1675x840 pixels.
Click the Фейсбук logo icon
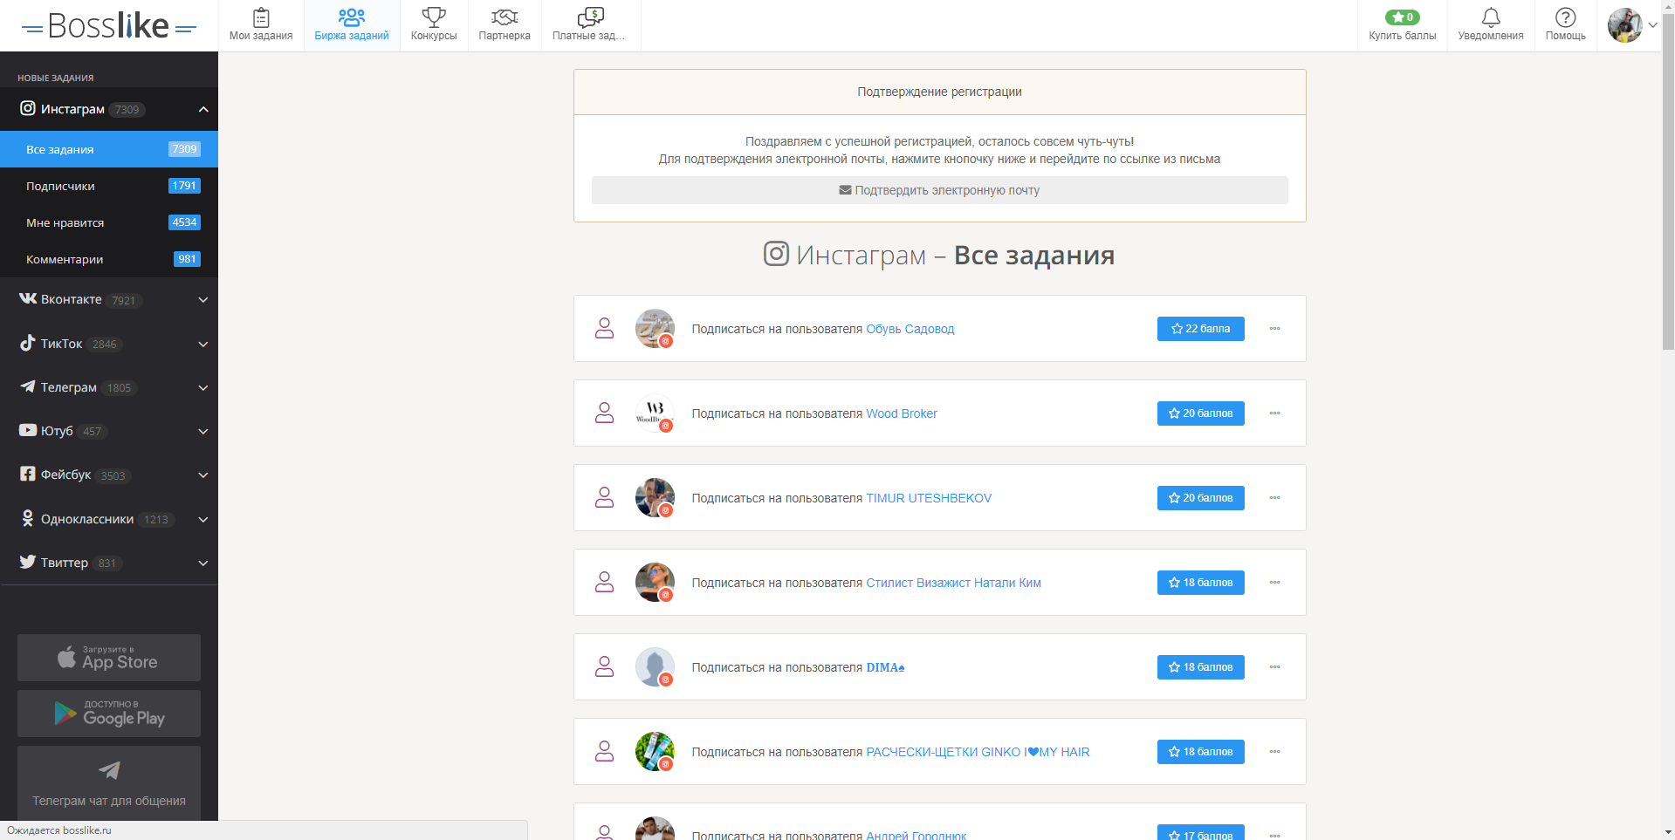tap(28, 474)
